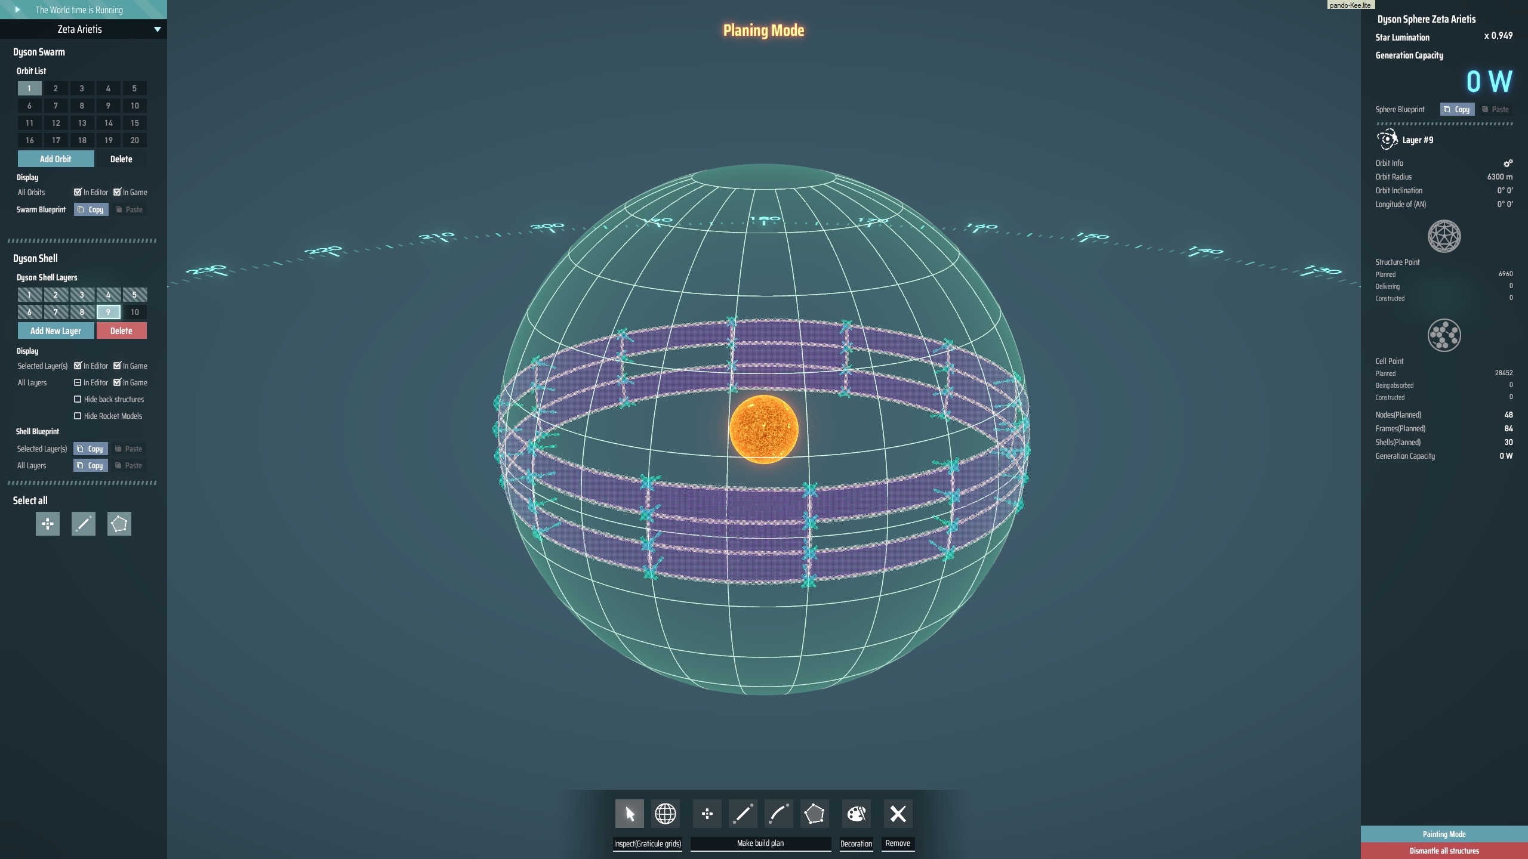Select the node placement tool
The width and height of the screenshot is (1528, 859).
click(707, 813)
